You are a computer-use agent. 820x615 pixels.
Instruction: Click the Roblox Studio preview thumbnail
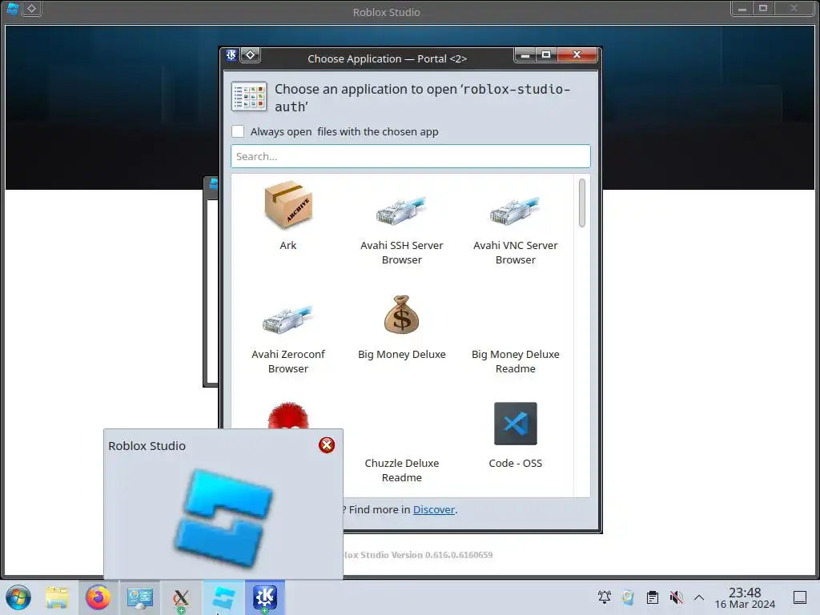[223, 518]
